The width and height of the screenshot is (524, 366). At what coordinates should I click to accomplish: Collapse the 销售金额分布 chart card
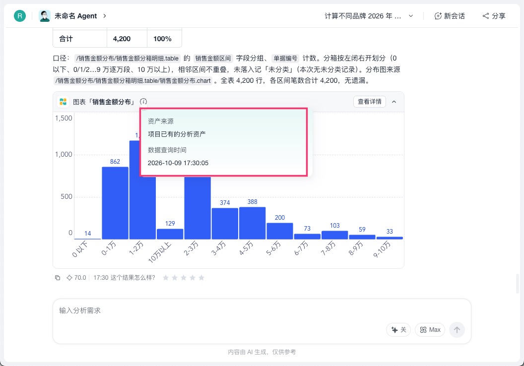(x=394, y=102)
